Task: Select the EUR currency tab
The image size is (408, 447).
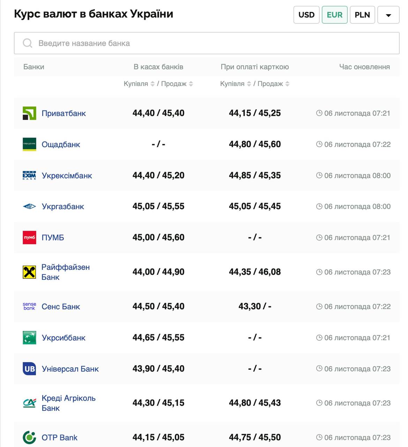Action: (334, 15)
